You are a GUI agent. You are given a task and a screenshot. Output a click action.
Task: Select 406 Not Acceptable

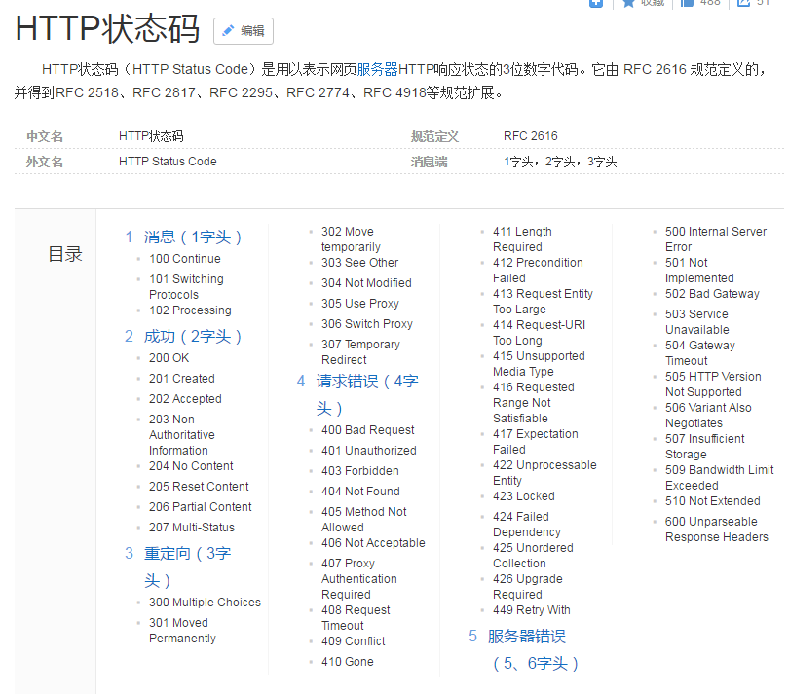pos(373,543)
